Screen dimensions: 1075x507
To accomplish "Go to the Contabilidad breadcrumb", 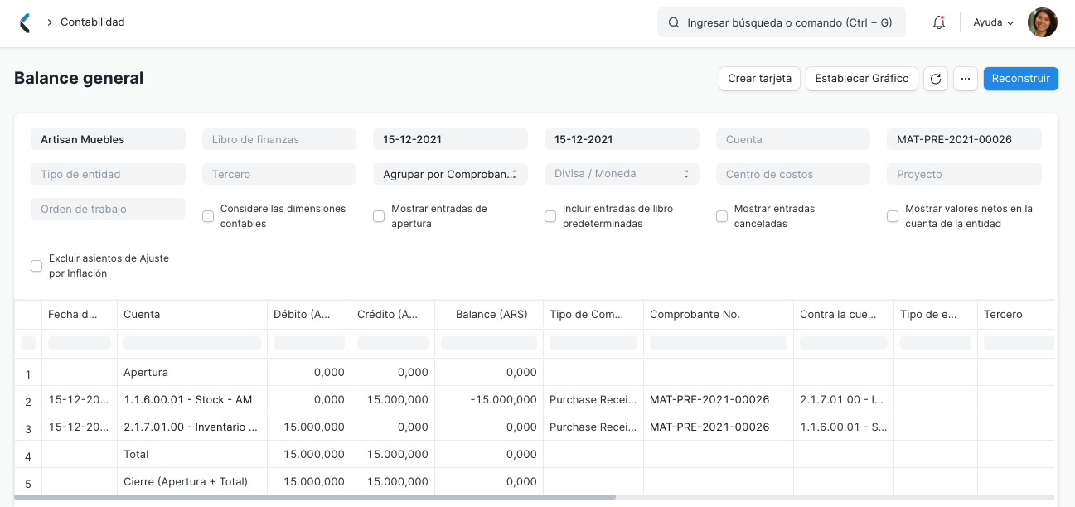I will 94,22.
